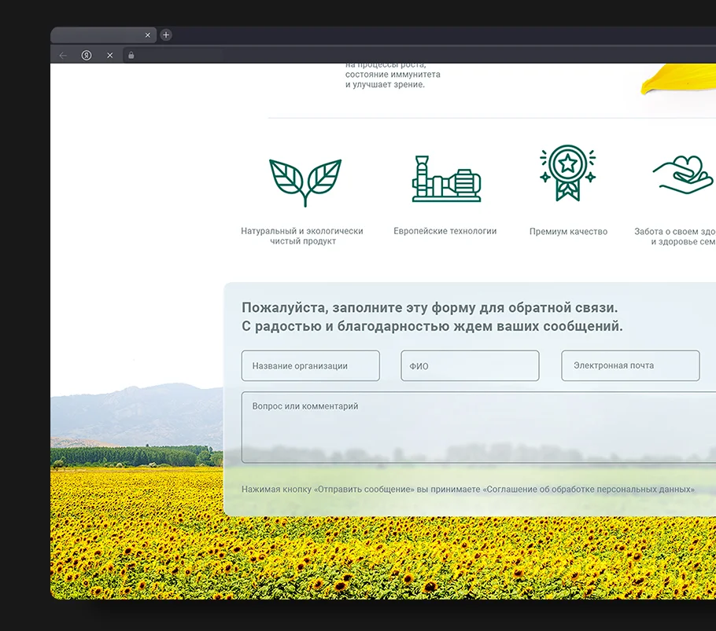Open the 'Соглашение об обработке персональных данных' link
This screenshot has height=631, width=716.
pos(589,490)
